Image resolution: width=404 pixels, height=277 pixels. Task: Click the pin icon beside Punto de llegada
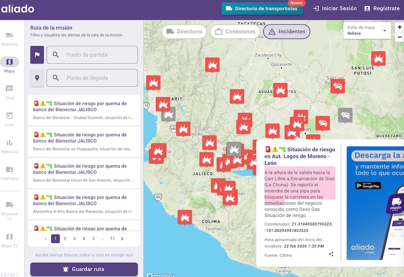pos(37,78)
